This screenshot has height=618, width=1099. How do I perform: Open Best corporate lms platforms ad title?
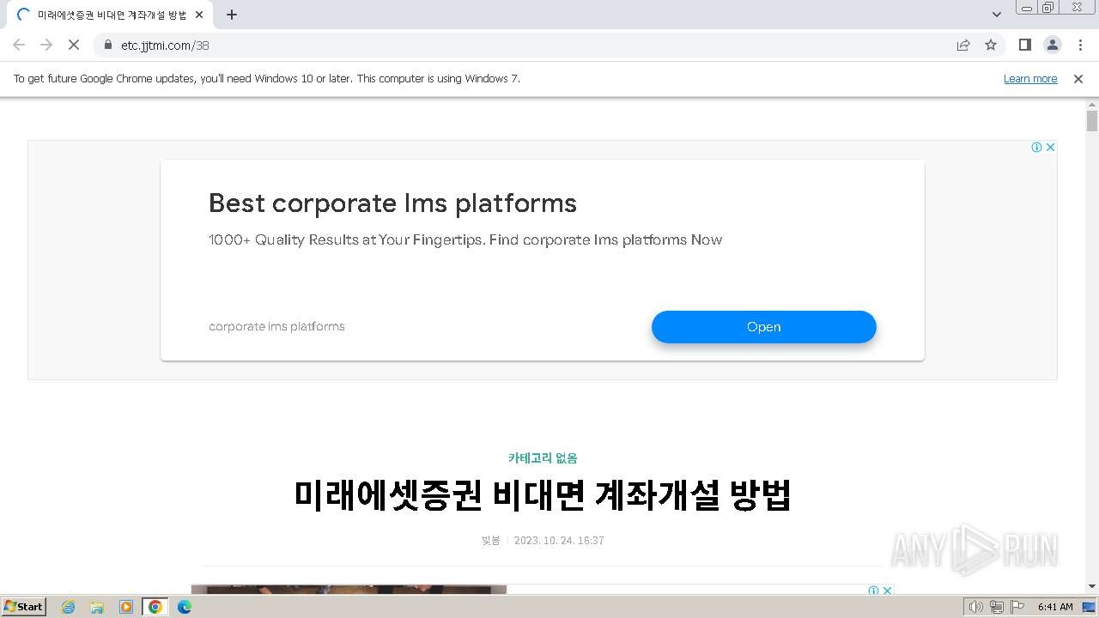pyautogui.click(x=392, y=203)
